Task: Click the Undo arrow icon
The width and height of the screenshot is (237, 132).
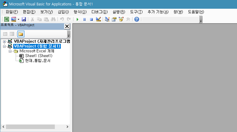Action: tap(62, 19)
